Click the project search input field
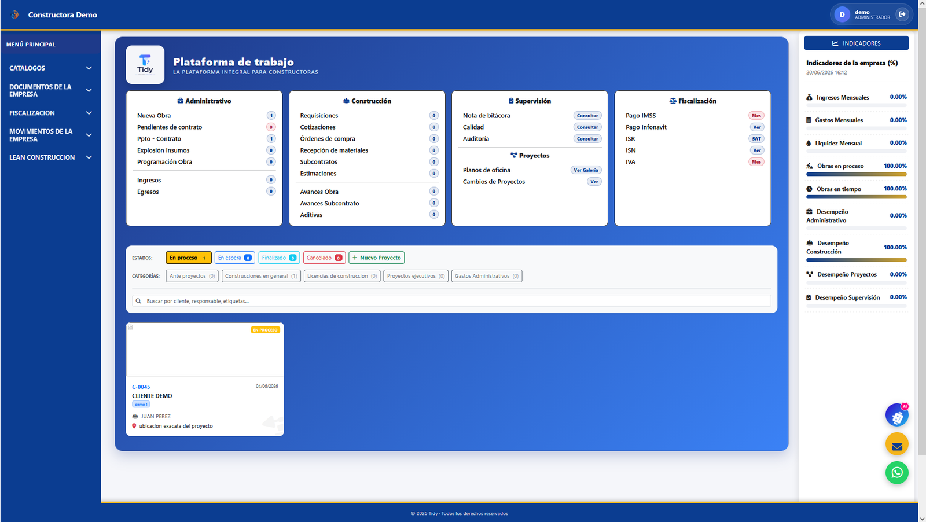 (451, 301)
